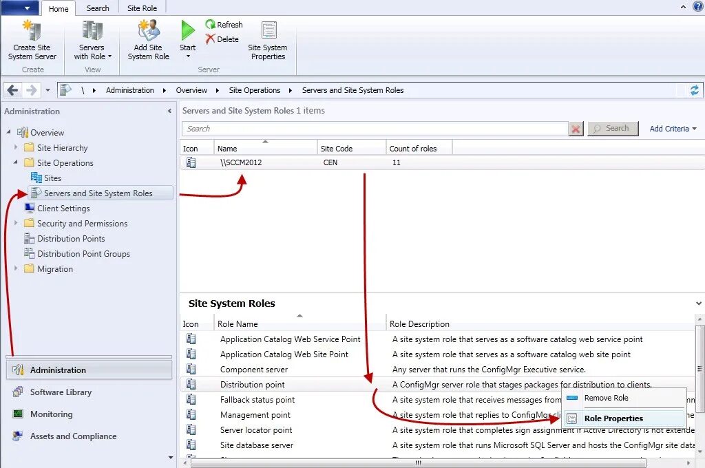Click the roles list horizontal scrollbar

coord(418,462)
